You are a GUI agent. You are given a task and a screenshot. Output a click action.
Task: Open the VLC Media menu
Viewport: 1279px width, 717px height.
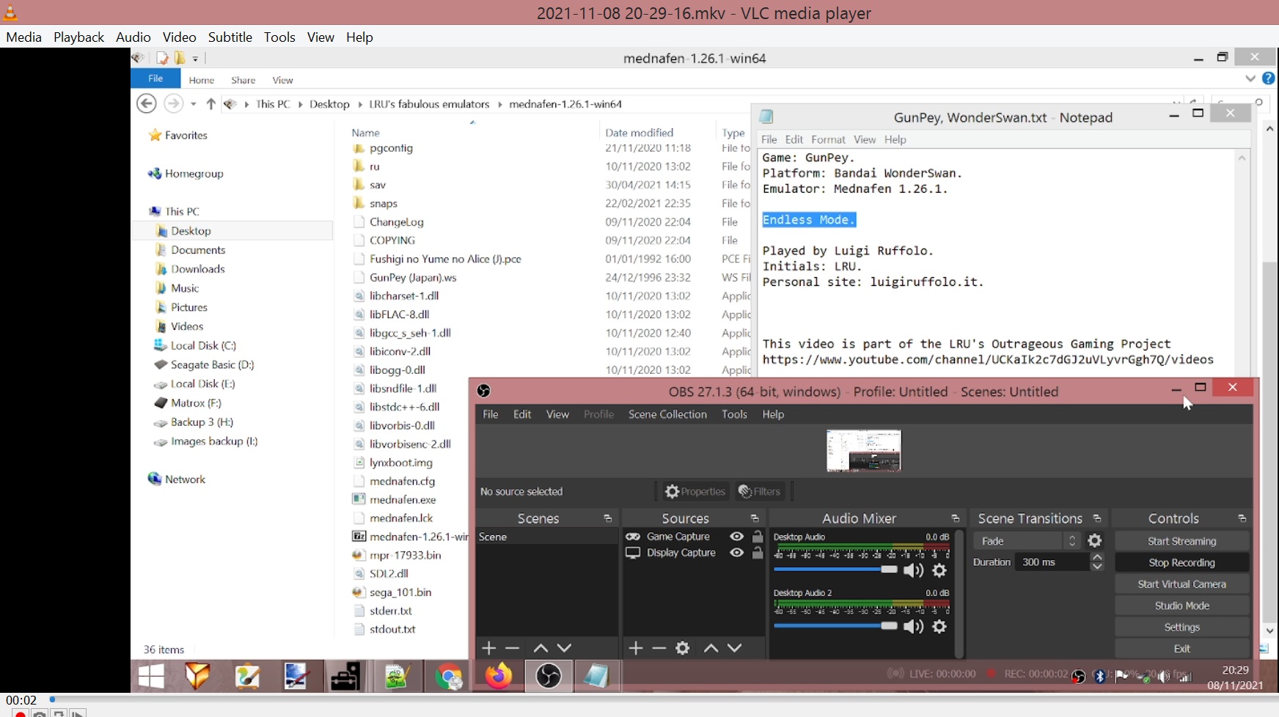pos(23,37)
